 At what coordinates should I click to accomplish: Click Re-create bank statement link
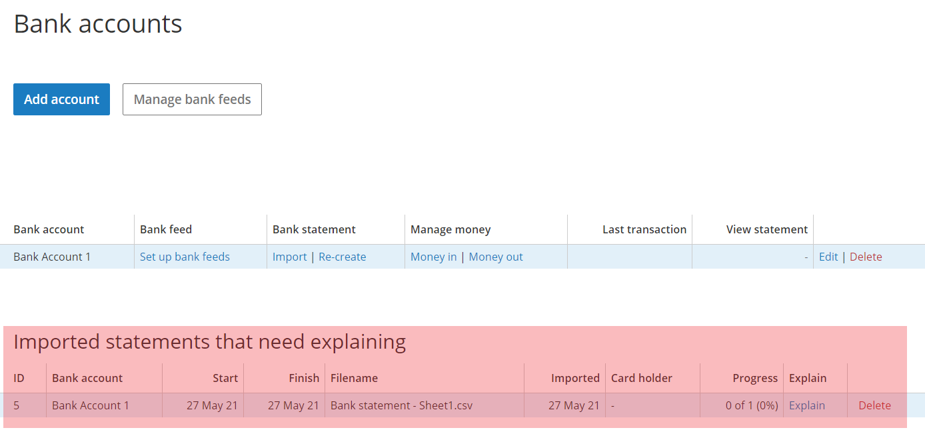[x=343, y=257]
